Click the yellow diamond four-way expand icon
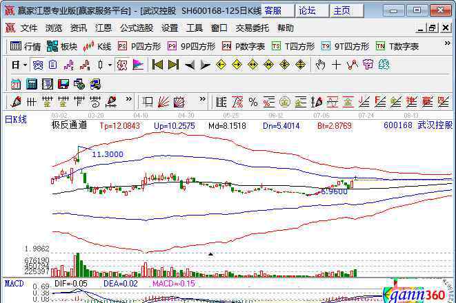Screen dimensions: 456x303 point(300,65)
